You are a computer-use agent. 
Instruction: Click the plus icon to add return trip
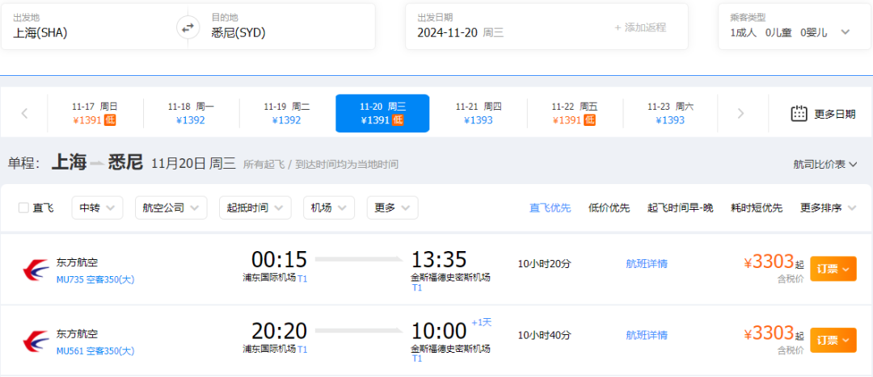[618, 27]
